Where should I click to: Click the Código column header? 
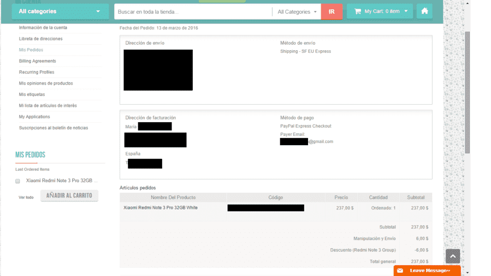(276, 197)
